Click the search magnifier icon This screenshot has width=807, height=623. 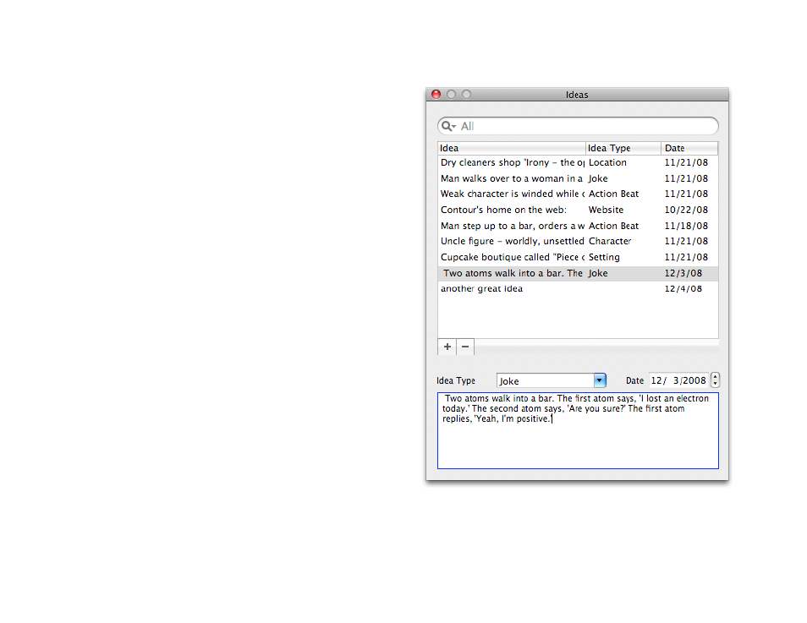pyautogui.click(x=447, y=126)
